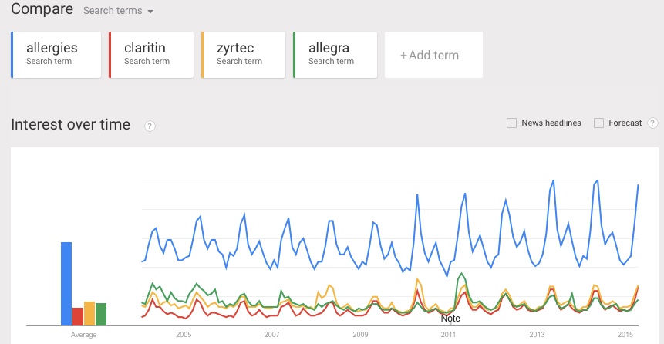The height and width of the screenshot is (344, 664).
Task: Click the green allegra average bar
Action: click(101, 315)
